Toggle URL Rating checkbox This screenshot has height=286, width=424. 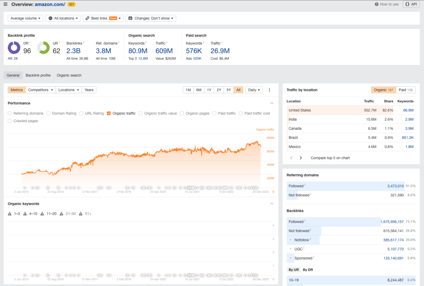click(x=81, y=114)
